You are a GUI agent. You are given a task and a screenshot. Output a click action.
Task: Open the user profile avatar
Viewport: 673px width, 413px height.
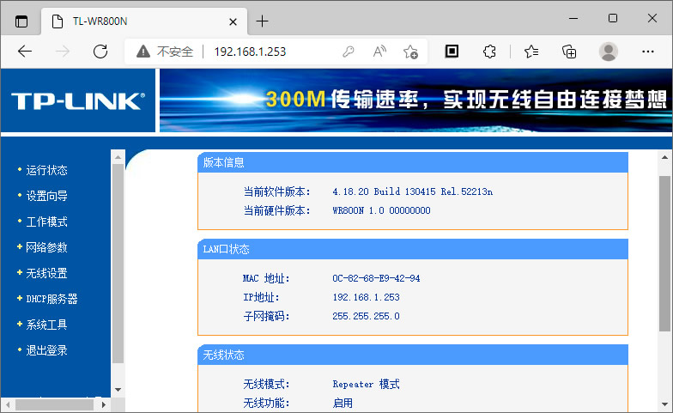[x=608, y=52]
